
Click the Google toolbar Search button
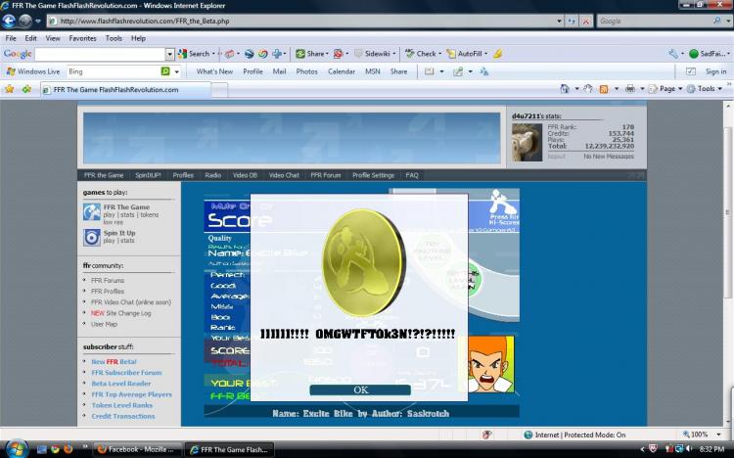[195, 54]
